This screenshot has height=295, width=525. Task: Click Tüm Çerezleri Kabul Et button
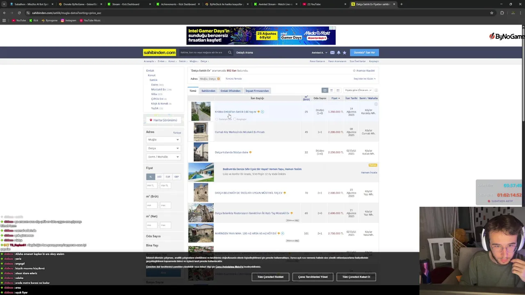pos(356,277)
